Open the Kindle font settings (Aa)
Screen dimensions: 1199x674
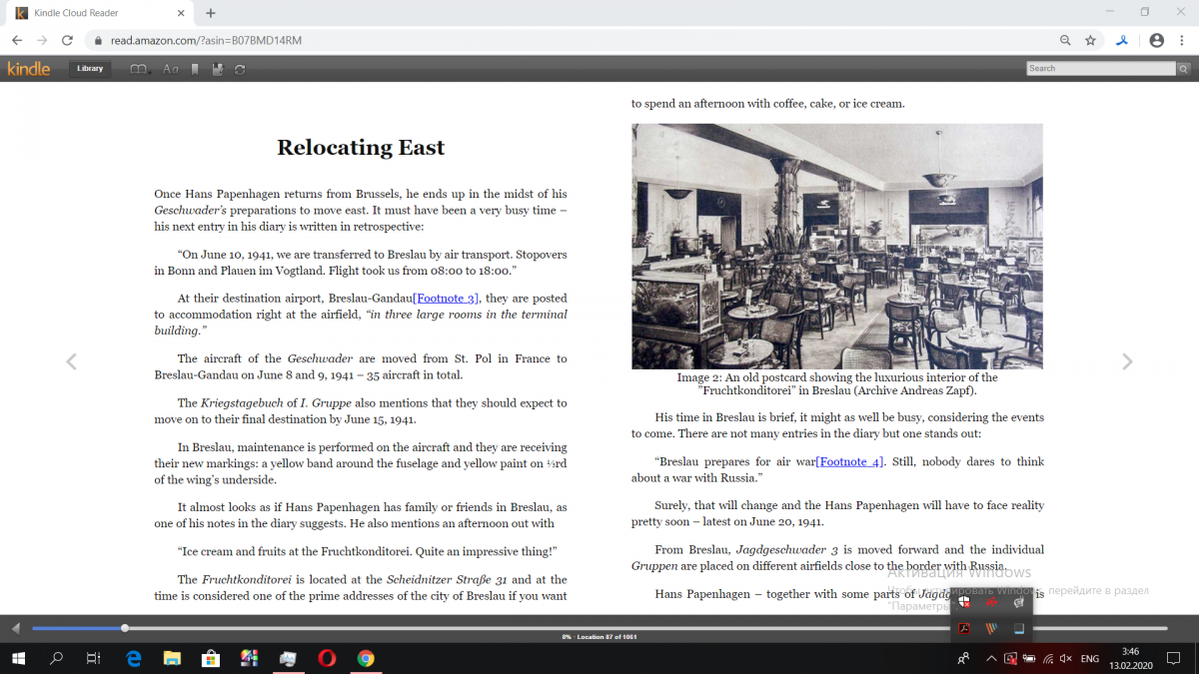pos(170,69)
